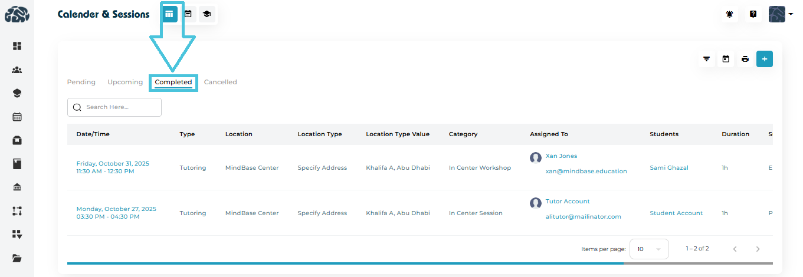Open the bank building sidebar icon

[17, 187]
